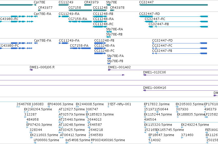This screenshot has height=144, width=218.
Task: Select the AT03425.5prime EST label
Action: (x=72, y=130)
